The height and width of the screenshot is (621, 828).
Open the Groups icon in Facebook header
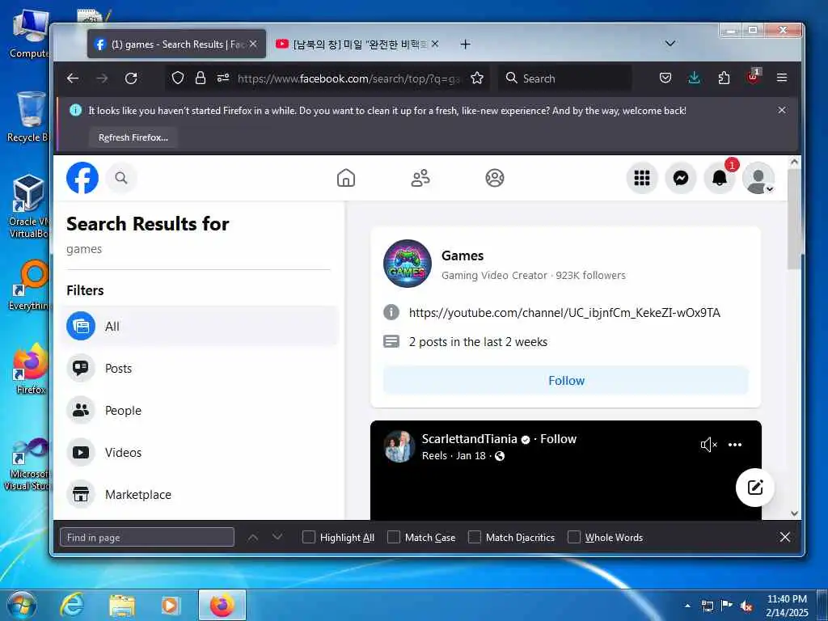[495, 178]
